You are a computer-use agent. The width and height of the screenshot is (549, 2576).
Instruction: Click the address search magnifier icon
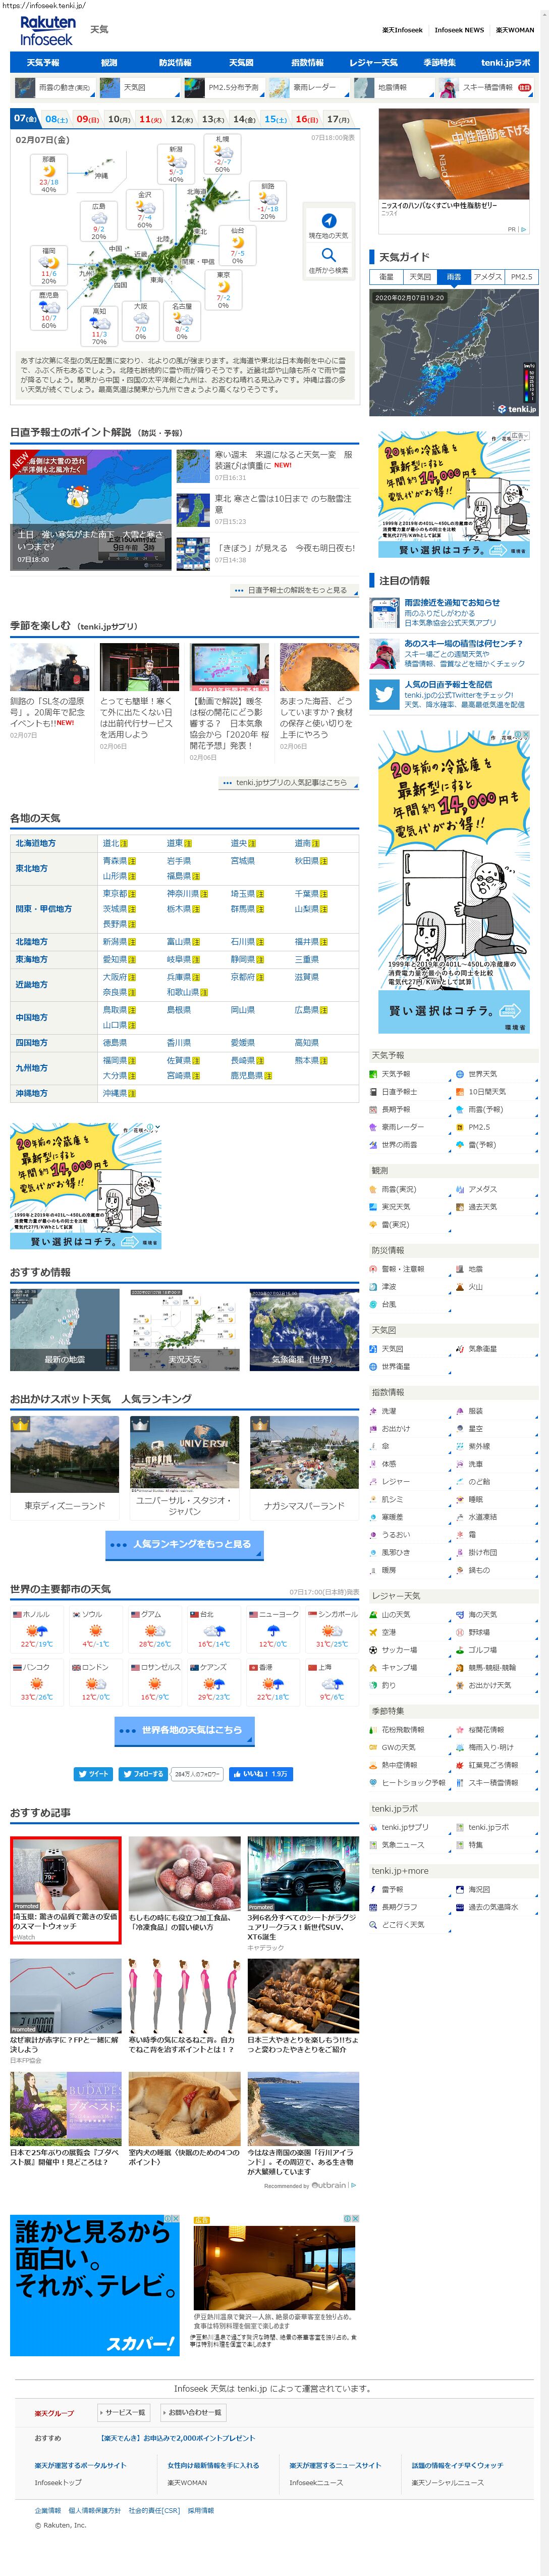point(328,255)
